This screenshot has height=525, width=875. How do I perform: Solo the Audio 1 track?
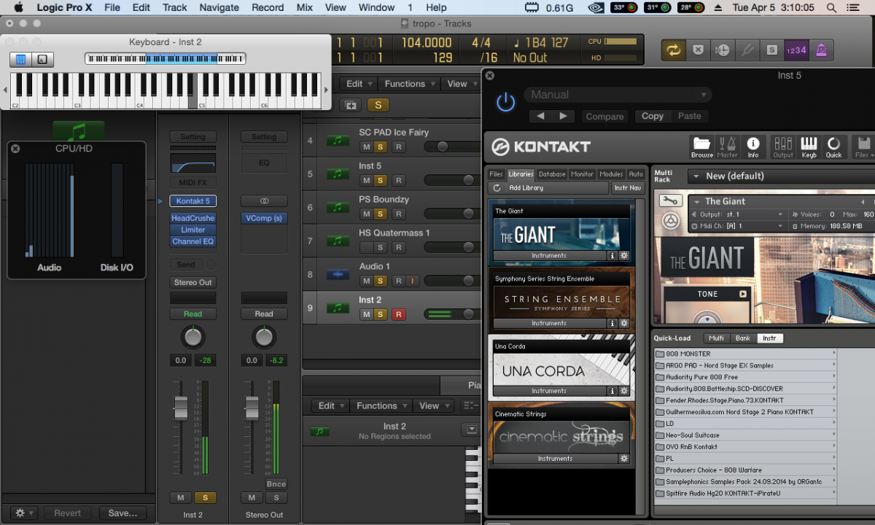[380, 281]
